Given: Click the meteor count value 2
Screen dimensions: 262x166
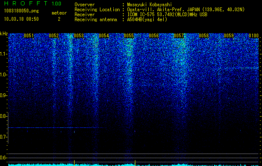Looking at the screenshot, I should 59,19.
